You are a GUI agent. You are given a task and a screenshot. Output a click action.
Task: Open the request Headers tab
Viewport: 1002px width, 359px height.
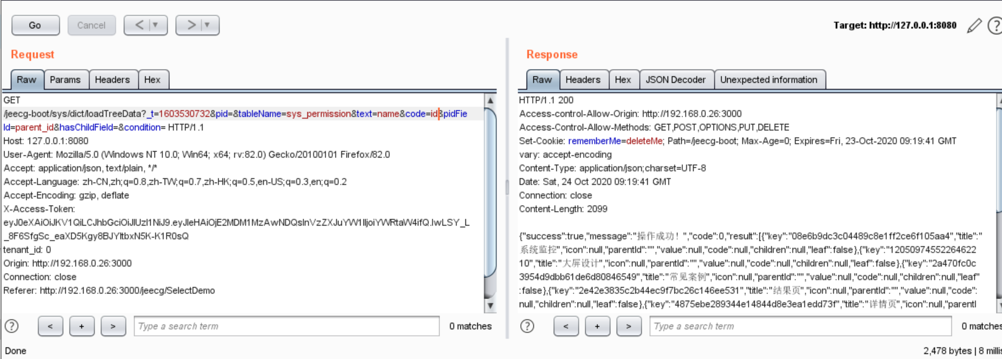pos(113,80)
